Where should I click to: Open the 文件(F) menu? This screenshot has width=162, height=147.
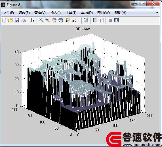click(x=8, y=13)
